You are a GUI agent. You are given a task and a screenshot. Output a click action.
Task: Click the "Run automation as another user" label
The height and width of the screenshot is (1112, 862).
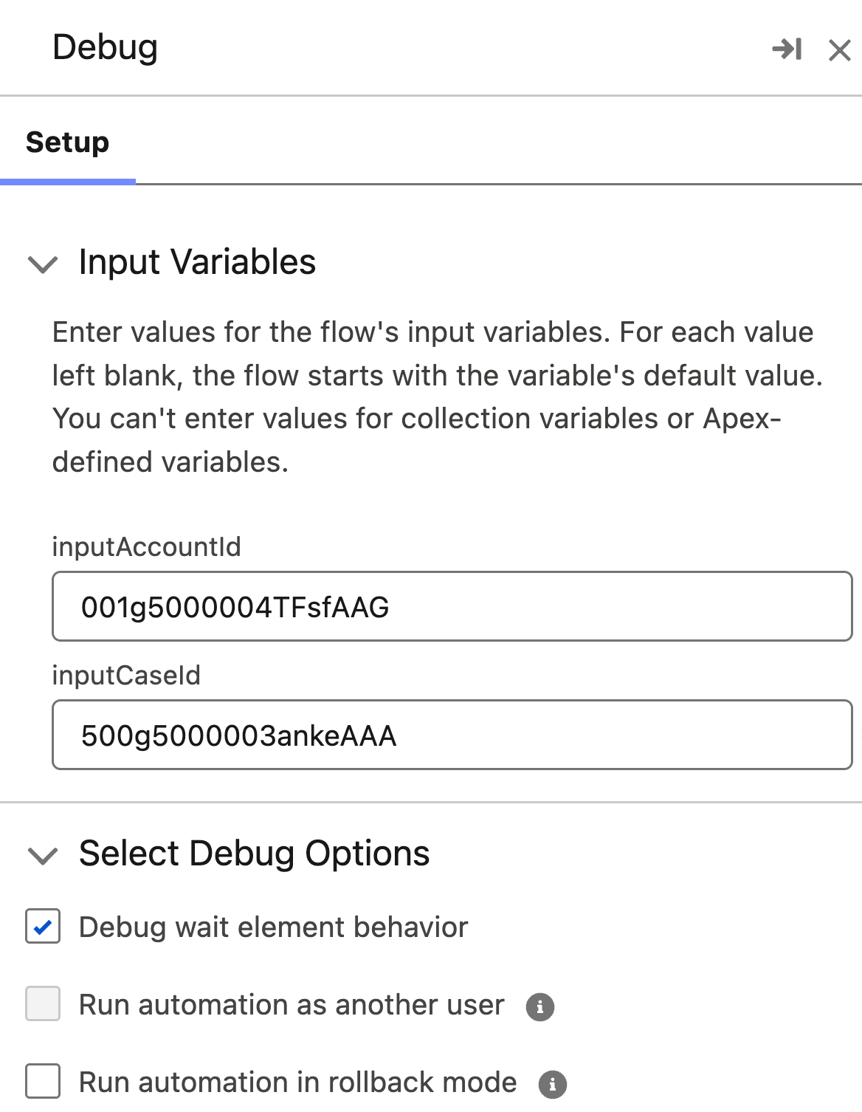(x=292, y=1005)
